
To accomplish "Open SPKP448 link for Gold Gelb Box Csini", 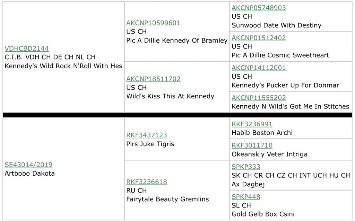I will (246, 197).
